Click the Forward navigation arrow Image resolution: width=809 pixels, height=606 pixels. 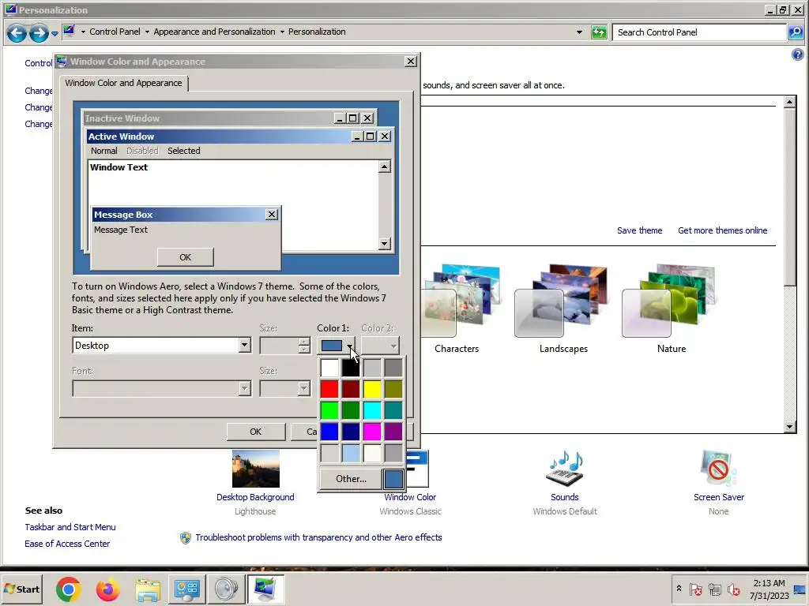click(x=39, y=33)
